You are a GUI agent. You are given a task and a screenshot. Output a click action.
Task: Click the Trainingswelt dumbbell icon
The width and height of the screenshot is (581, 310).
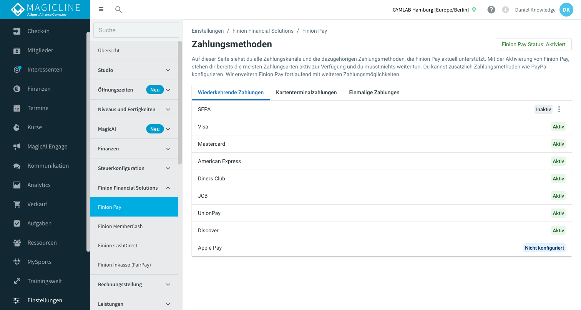coord(17,281)
